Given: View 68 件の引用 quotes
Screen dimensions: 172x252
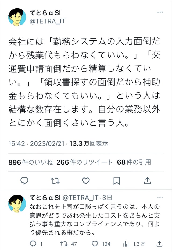Looking at the screenshot, I should point(134,162).
